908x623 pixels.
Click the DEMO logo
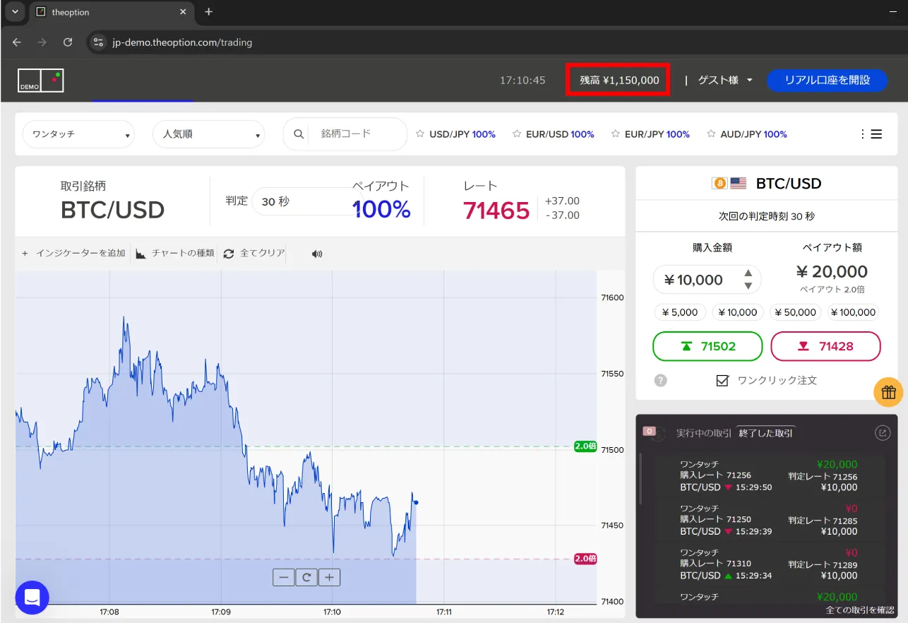[x=41, y=81]
